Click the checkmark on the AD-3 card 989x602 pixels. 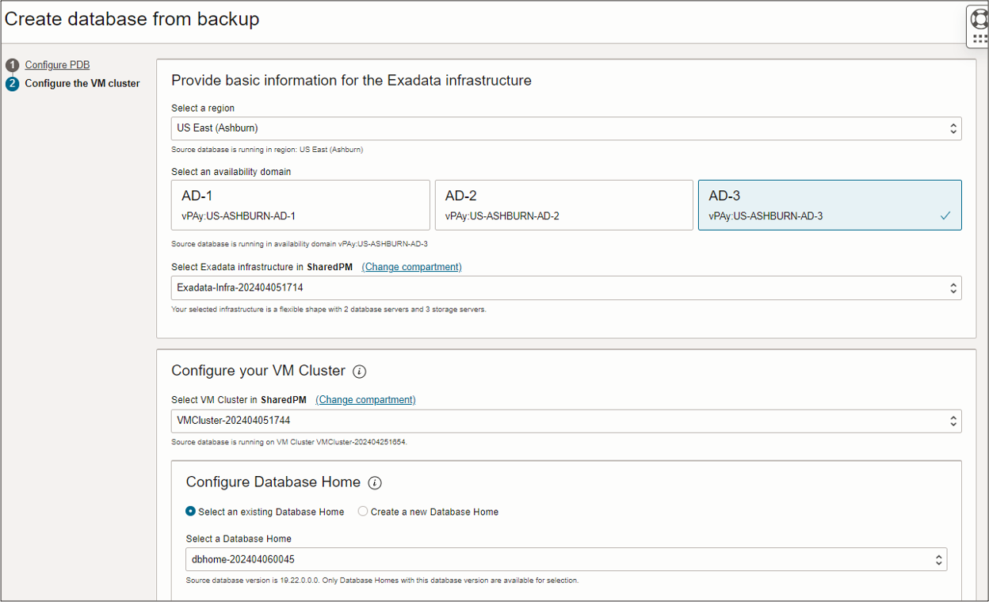click(945, 215)
